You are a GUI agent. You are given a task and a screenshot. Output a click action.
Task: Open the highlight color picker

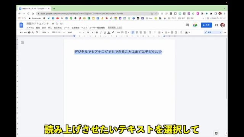coord(113,32)
